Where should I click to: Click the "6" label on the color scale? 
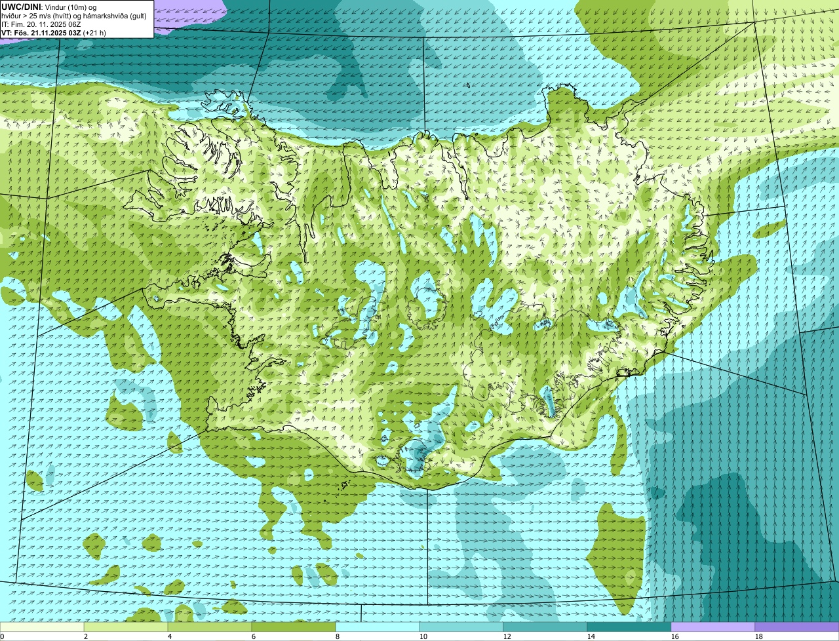coord(254,636)
